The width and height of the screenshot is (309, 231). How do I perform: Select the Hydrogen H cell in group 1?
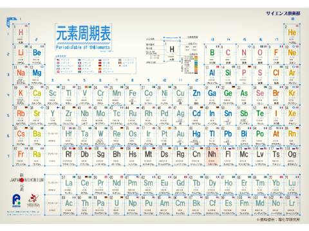tap(21, 34)
